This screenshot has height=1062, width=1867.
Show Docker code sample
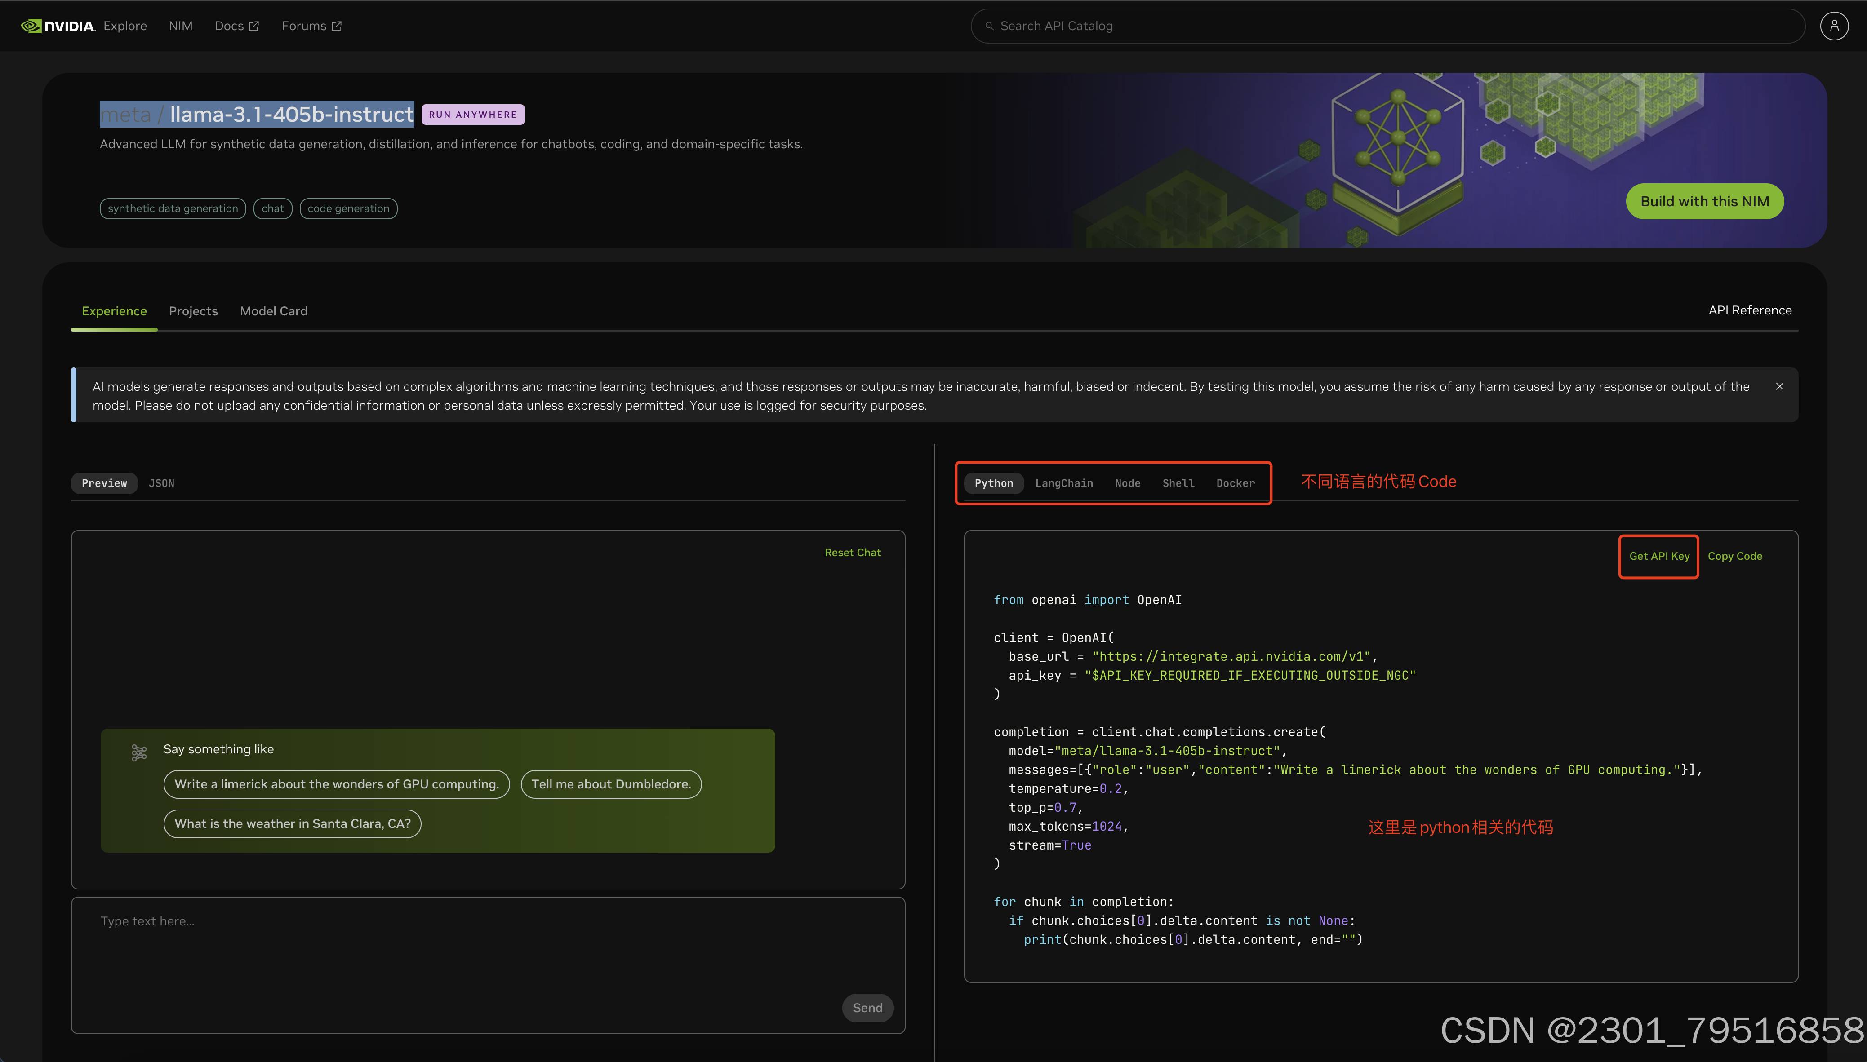pos(1235,483)
